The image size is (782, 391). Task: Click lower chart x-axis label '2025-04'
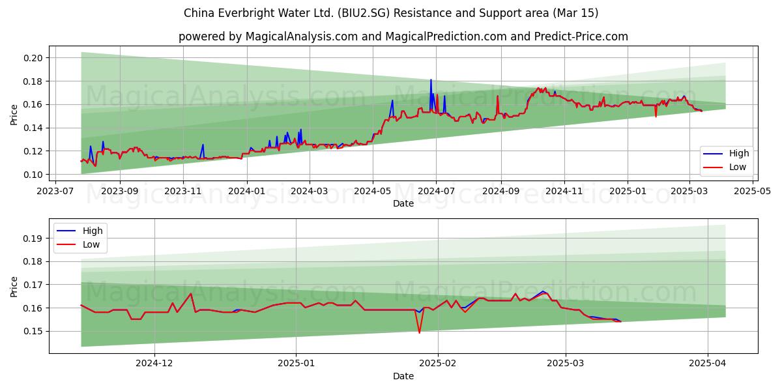pyautogui.click(x=708, y=365)
